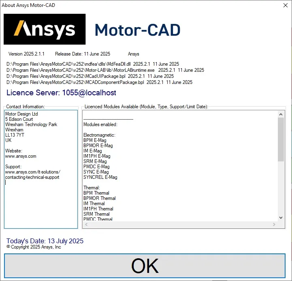Click 'Electromagnetic:' heading in modules list
The image size is (292, 281).
pyautogui.click(x=99, y=135)
